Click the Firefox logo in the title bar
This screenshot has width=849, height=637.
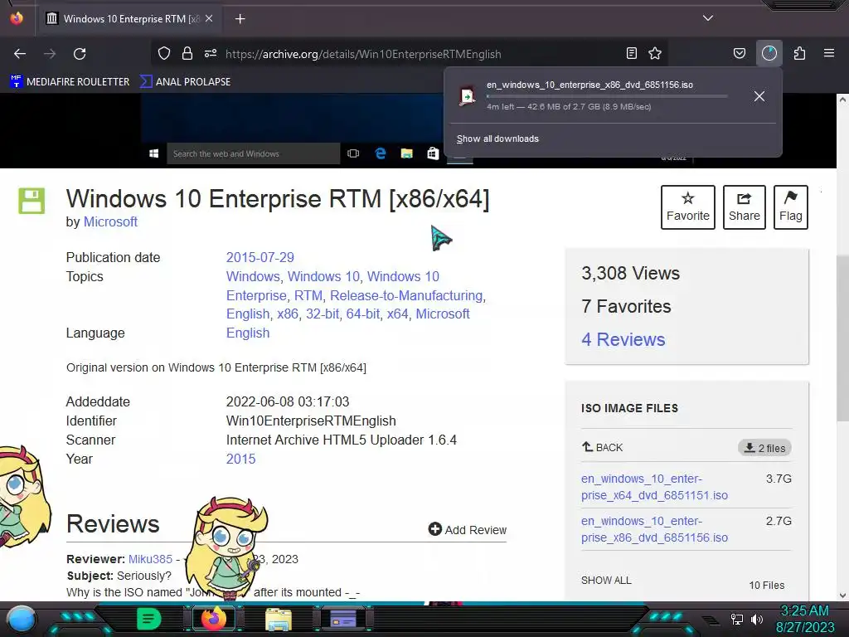tap(17, 18)
